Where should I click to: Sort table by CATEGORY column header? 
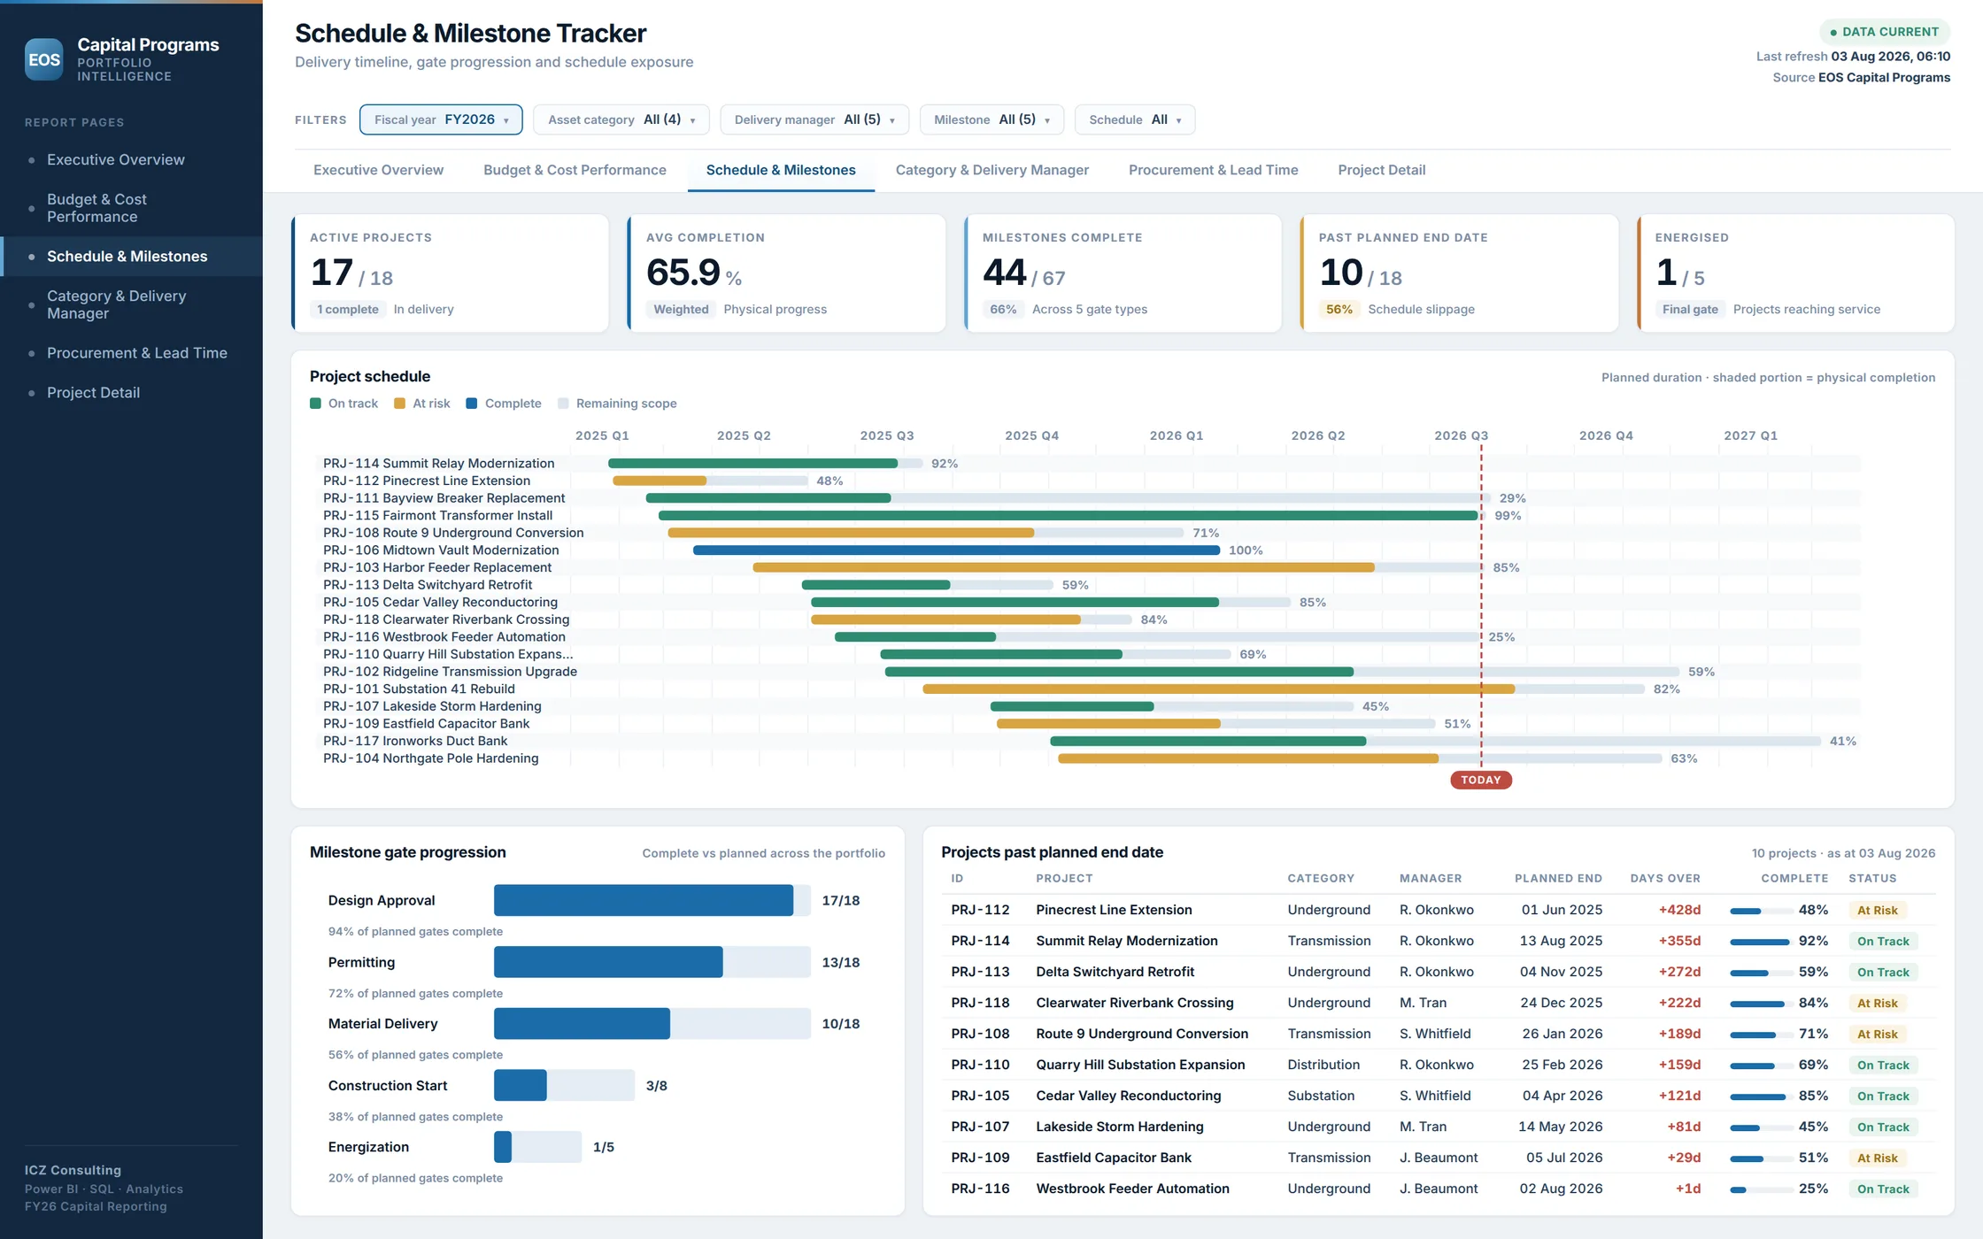[x=1321, y=879]
